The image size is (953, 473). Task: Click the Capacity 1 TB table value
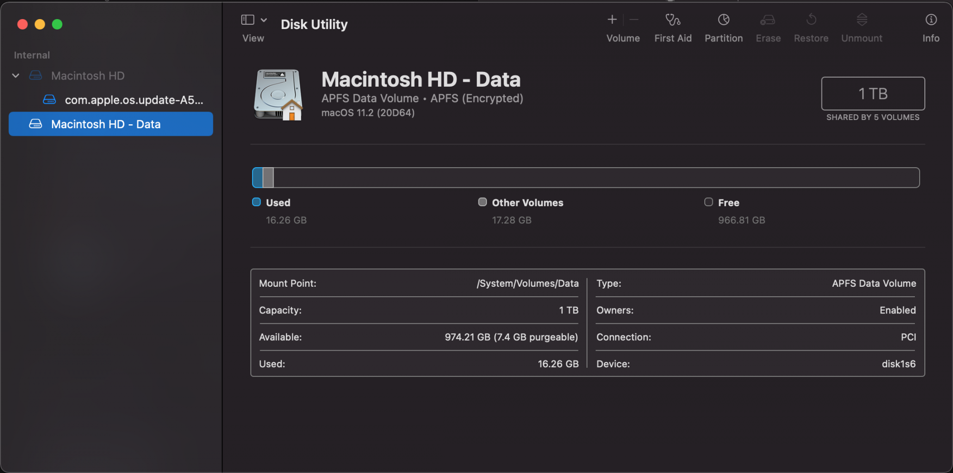click(x=568, y=310)
